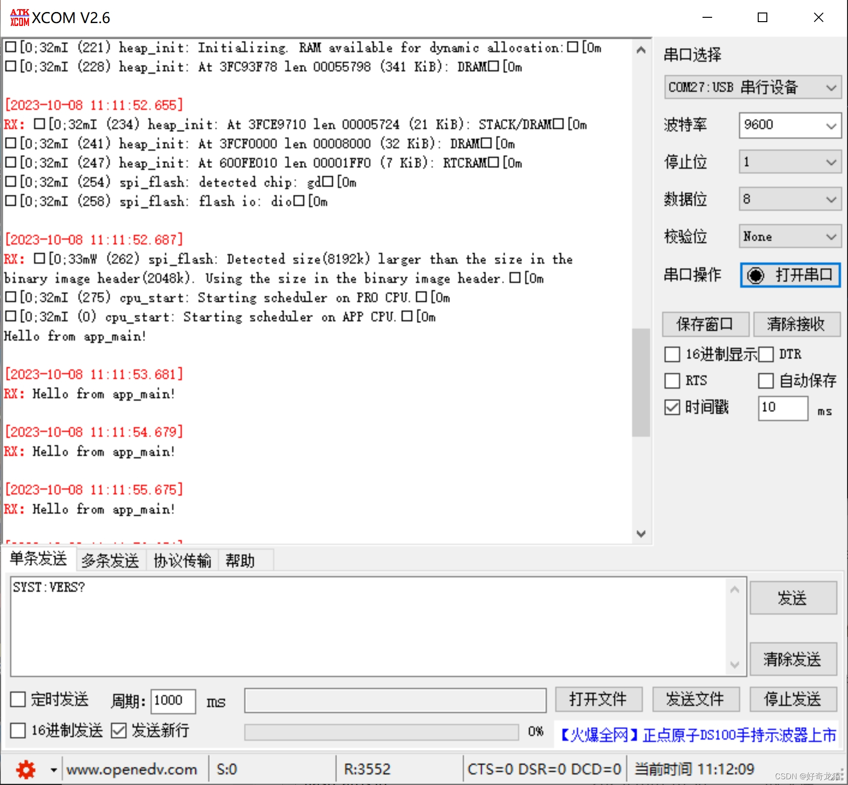
Task: Click the timestamp interval field showing 10
Action: [783, 408]
